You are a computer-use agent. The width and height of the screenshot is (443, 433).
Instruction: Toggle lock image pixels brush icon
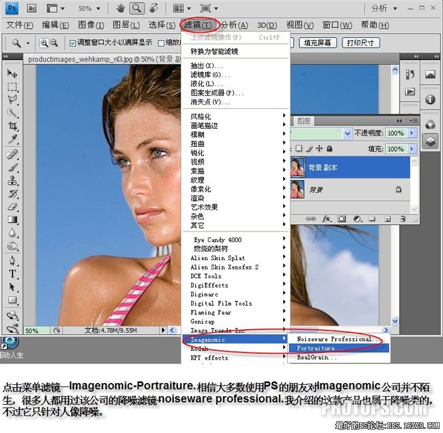coord(310,148)
